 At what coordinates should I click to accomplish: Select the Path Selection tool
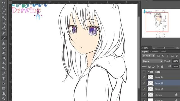4,83
